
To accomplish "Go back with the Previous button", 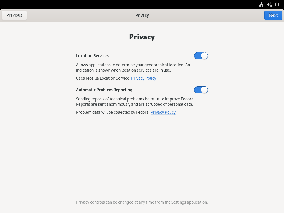I will pyautogui.click(x=14, y=15).
